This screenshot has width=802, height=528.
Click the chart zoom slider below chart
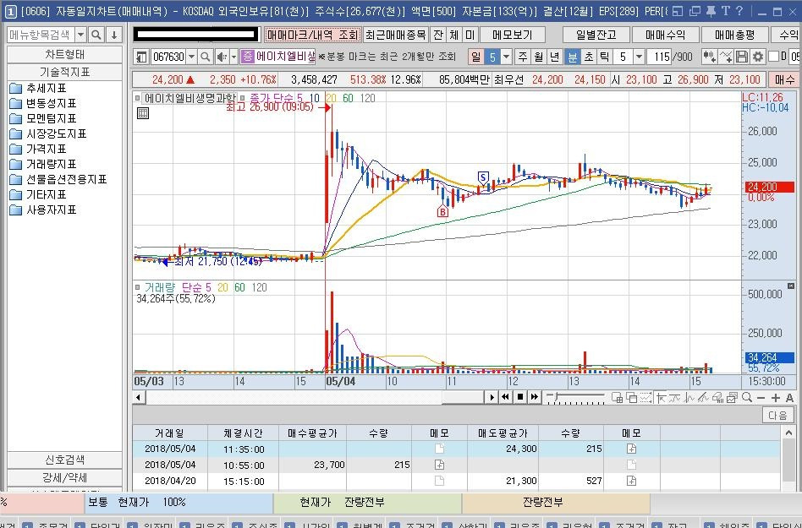click(x=575, y=397)
